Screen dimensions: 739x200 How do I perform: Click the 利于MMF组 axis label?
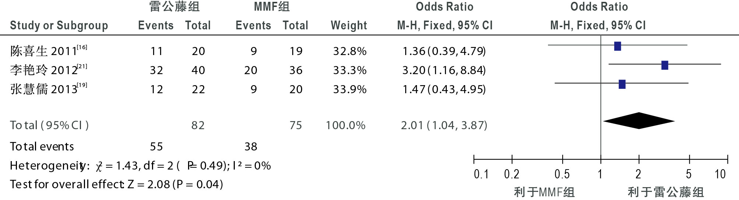(544, 192)
